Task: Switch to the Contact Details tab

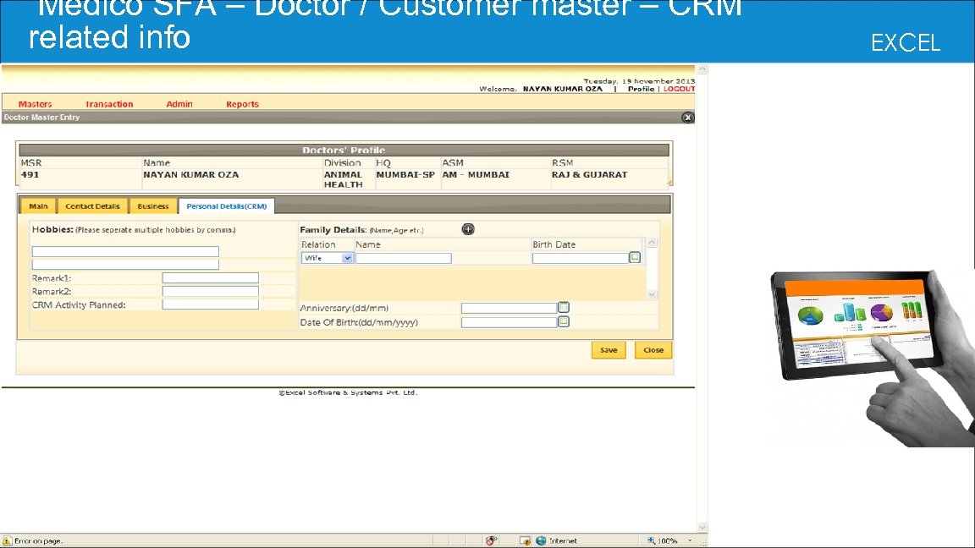Action: point(92,205)
